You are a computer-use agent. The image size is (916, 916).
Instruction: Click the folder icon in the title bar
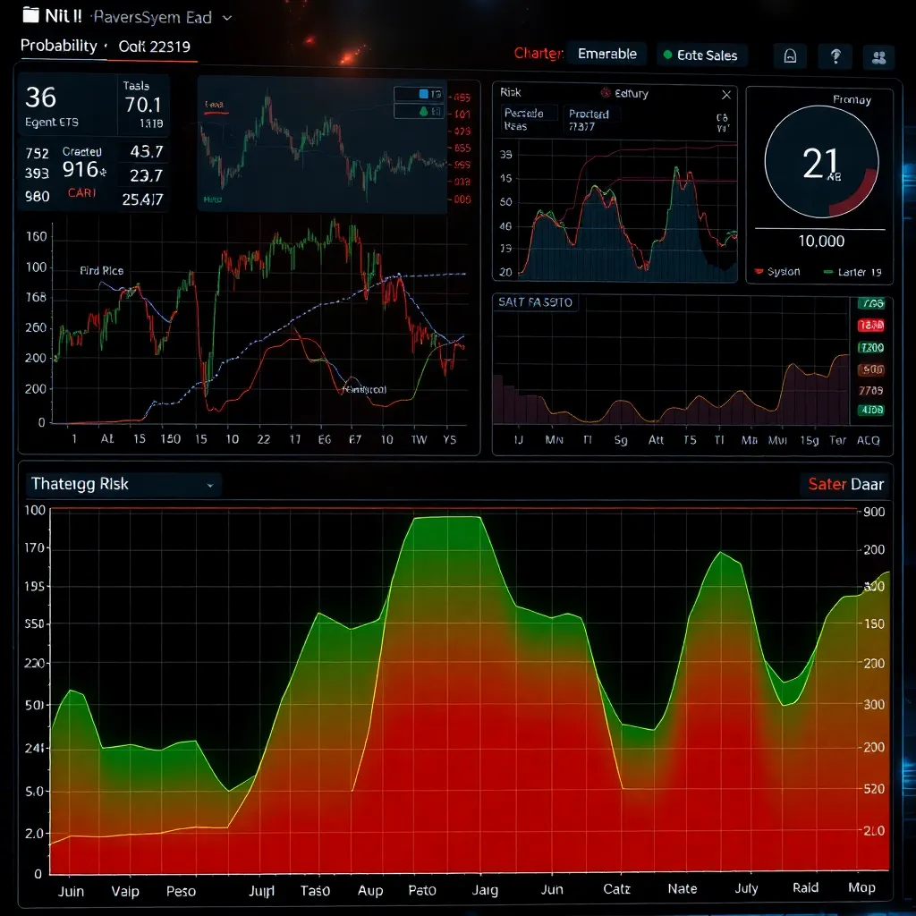coord(30,15)
